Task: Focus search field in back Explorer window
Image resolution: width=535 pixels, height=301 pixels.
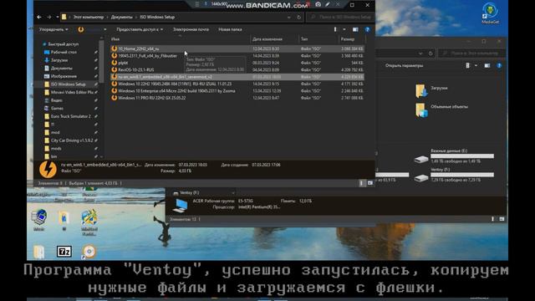Action: tap(471, 54)
